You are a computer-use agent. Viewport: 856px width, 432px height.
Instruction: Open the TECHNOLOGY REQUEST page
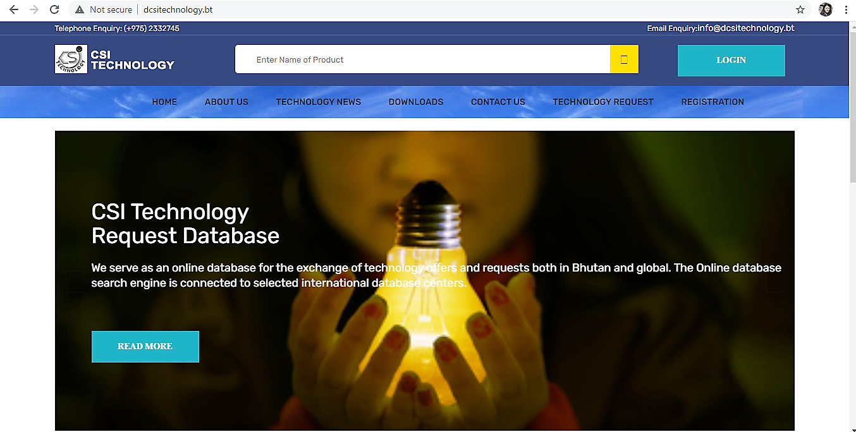point(603,102)
